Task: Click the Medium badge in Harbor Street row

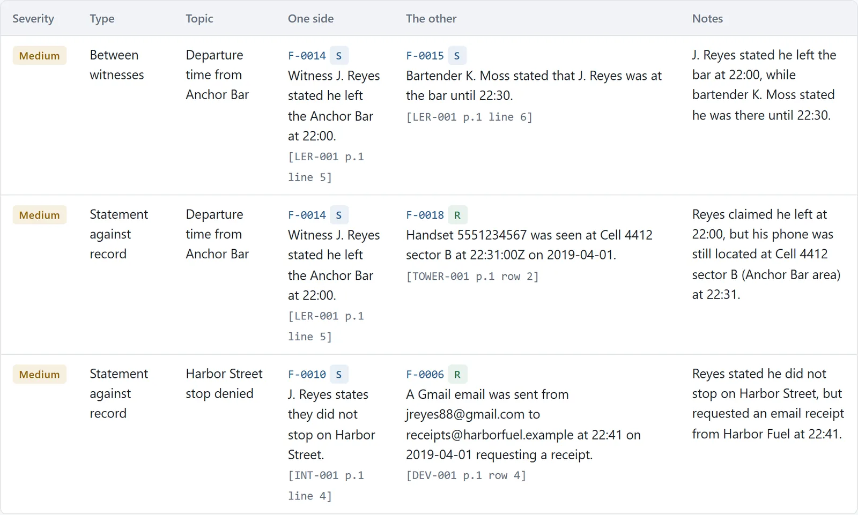Action: click(40, 375)
